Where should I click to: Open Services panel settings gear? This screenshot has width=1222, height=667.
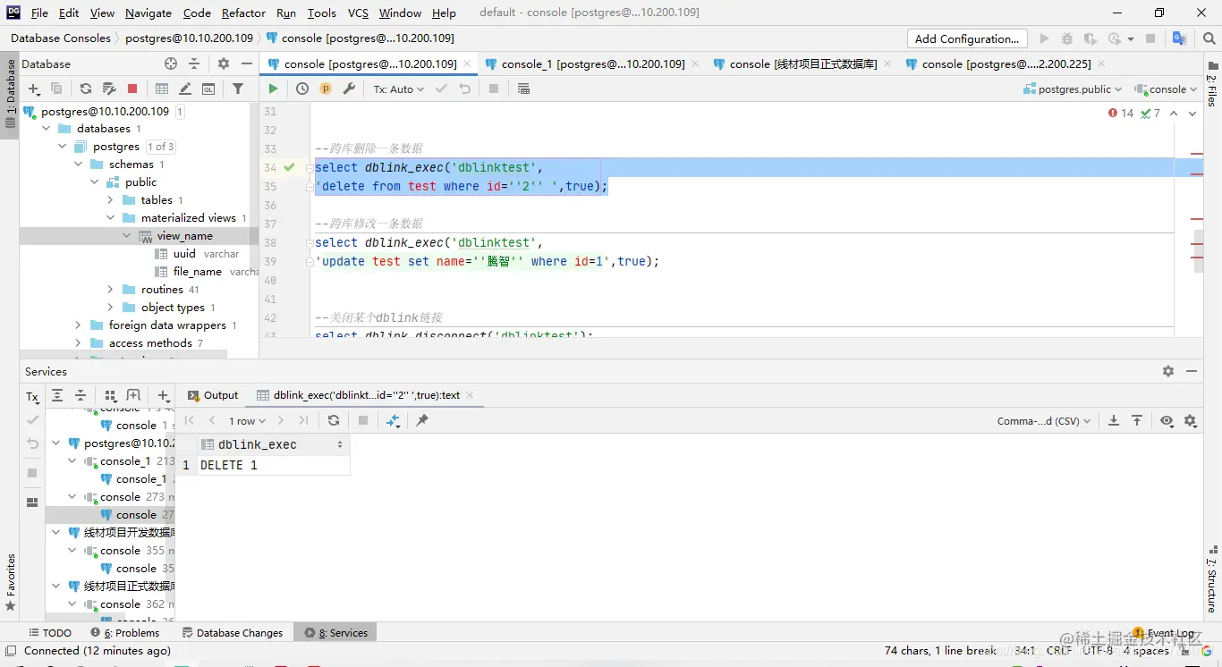pyautogui.click(x=1168, y=371)
